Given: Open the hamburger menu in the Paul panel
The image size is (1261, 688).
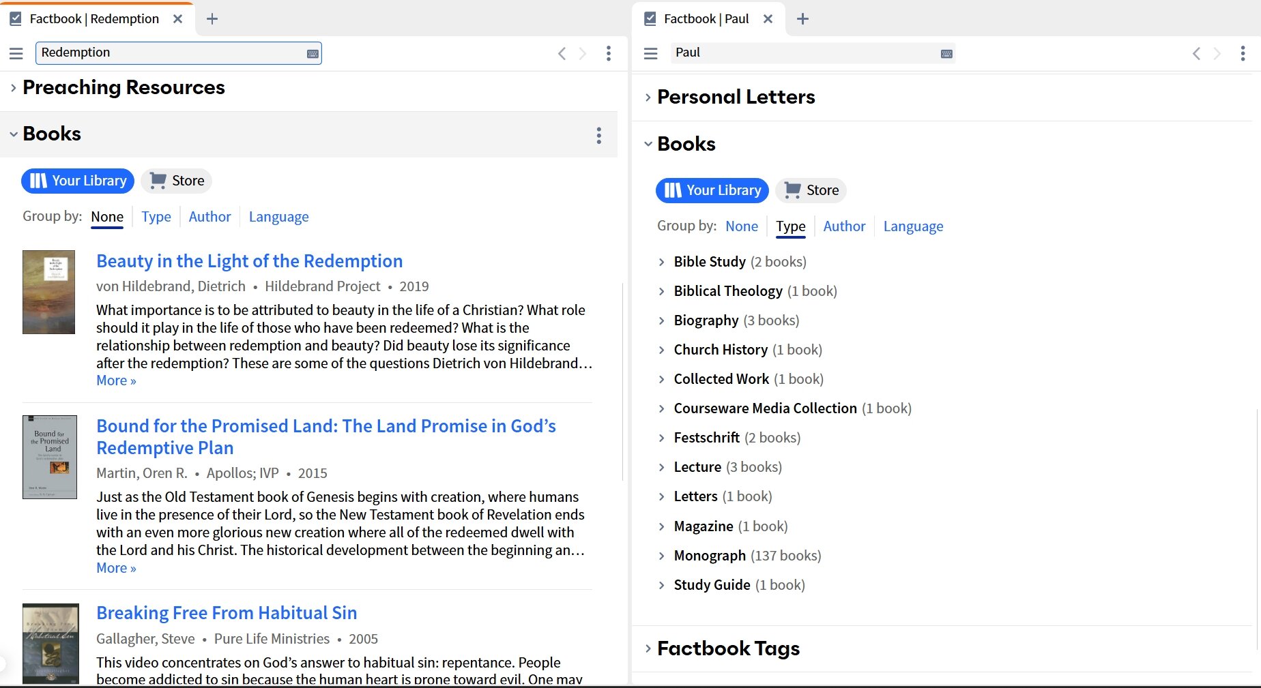Looking at the screenshot, I should coord(650,53).
